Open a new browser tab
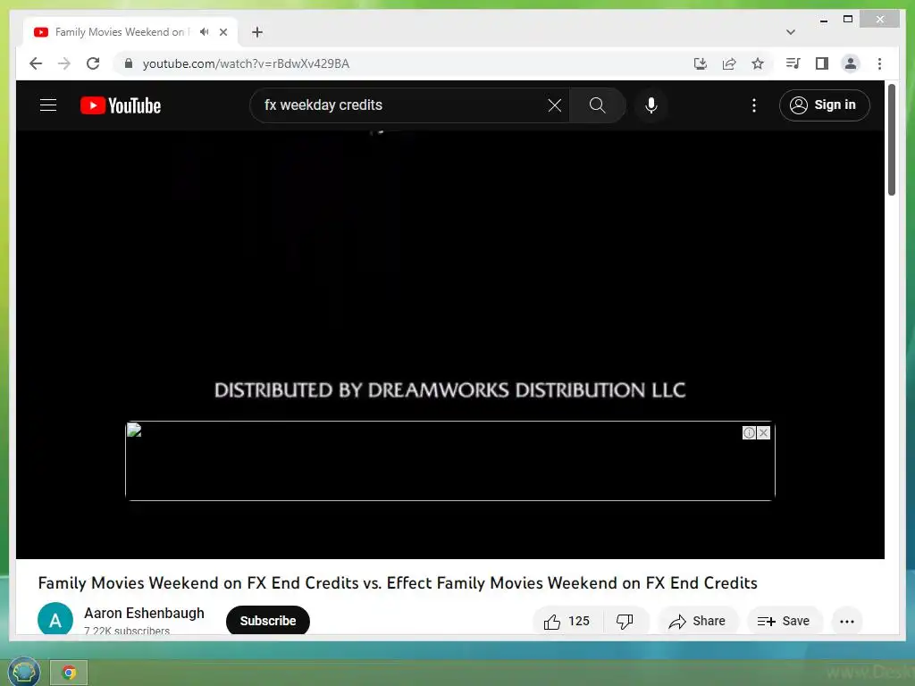Viewport: 915px width, 686px height. pyautogui.click(x=257, y=32)
